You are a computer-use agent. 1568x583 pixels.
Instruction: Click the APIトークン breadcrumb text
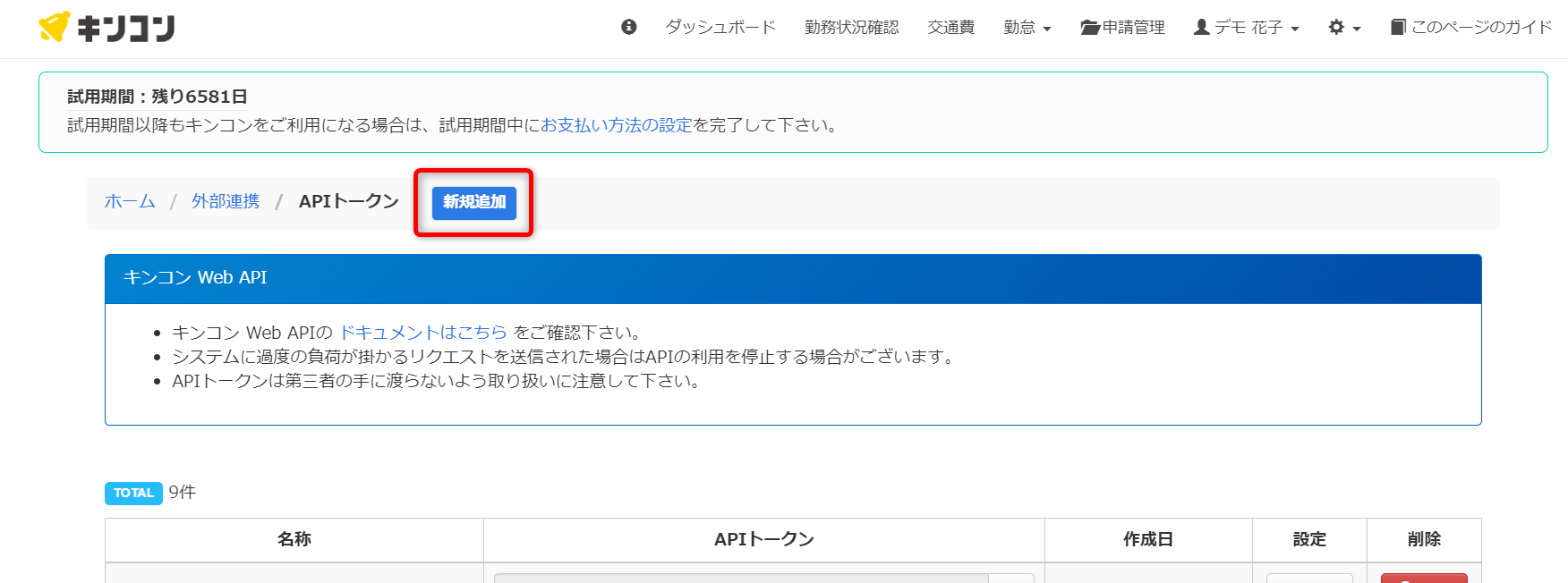349,201
